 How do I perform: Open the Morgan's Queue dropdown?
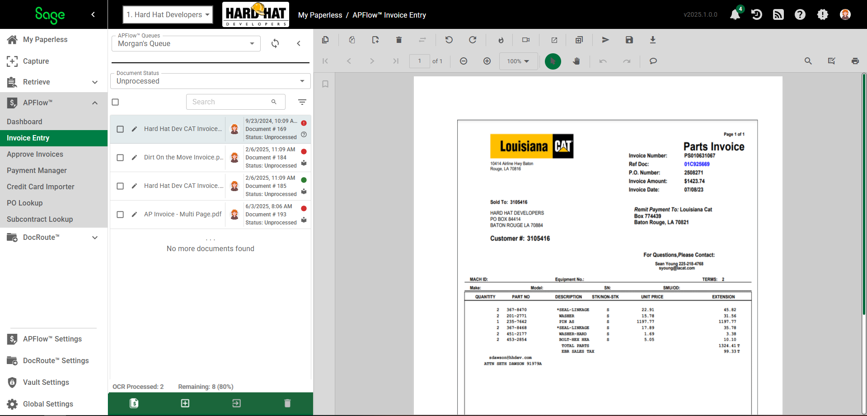pyautogui.click(x=186, y=43)
